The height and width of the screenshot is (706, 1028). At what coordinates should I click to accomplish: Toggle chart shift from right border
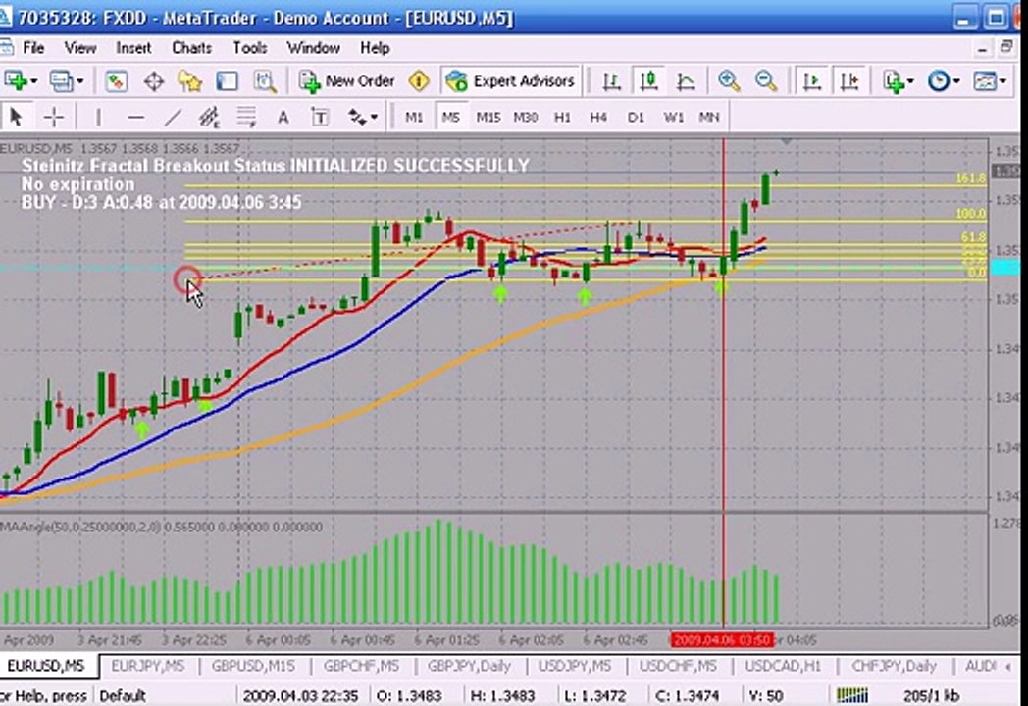(x=849, y=81)
